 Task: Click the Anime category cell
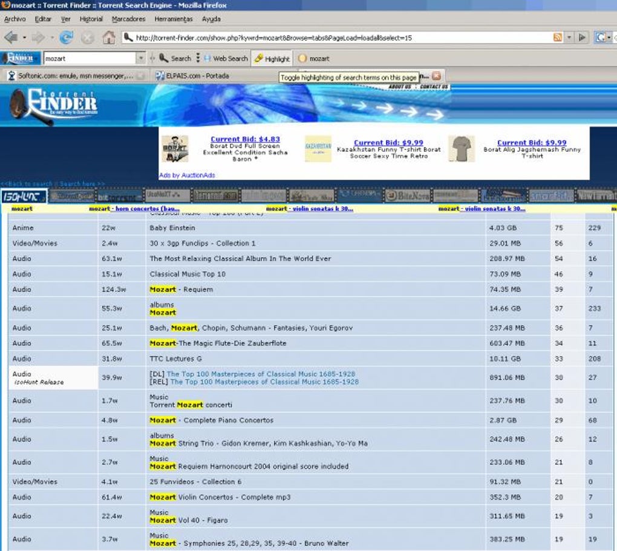pyautogui.click(x=53, y=228)
